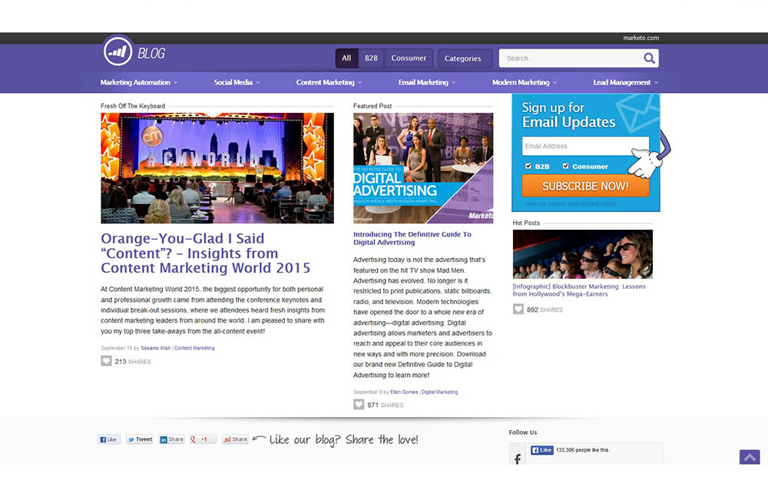Click the StumbleUpon Share button
This screenshot has height=480, width=768.
tap(235, 439)
